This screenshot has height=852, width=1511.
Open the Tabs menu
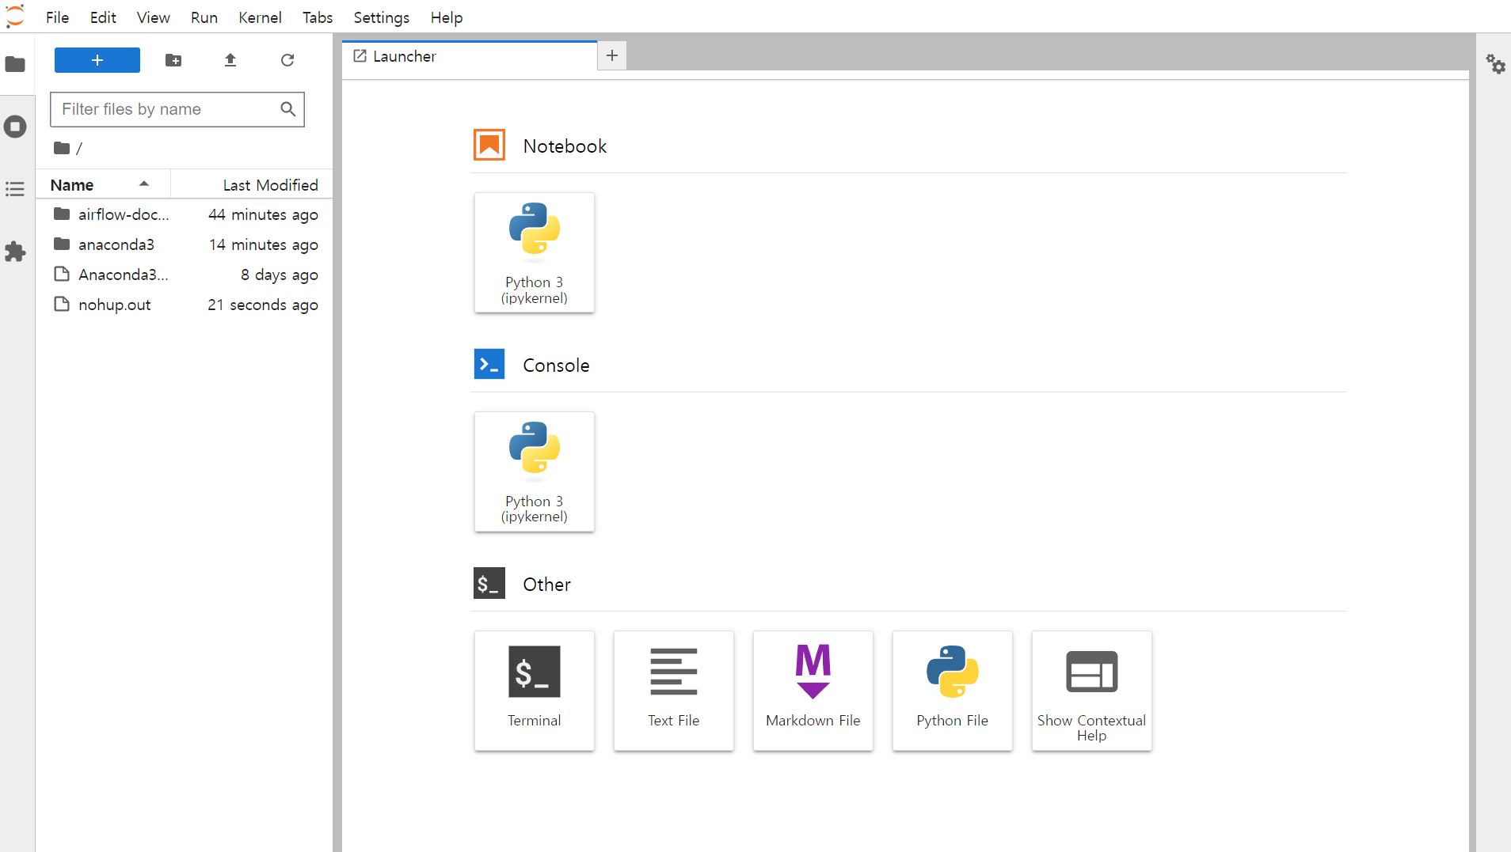click(318, 17)
